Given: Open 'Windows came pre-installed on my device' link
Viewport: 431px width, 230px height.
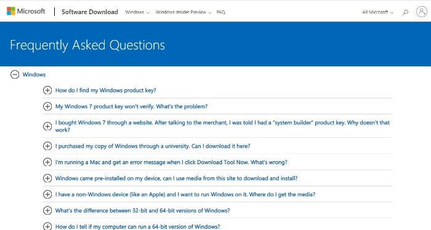Looking at the screenshot, I should tap(177, 178).
